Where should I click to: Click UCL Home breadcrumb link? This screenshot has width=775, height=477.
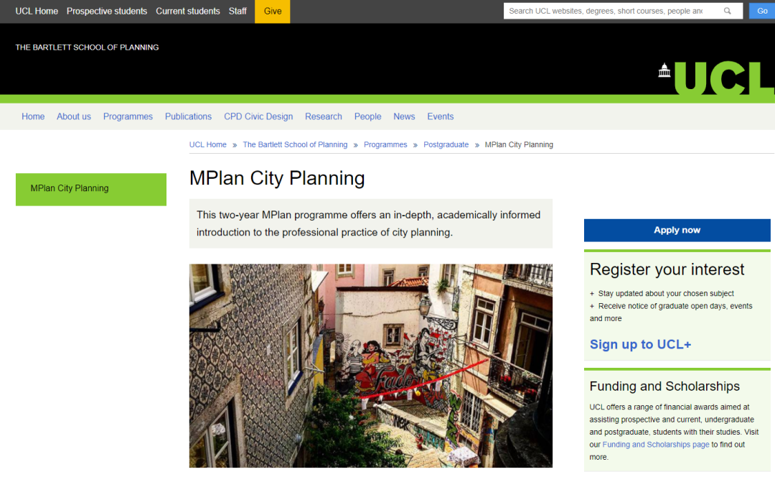(207, 144)
